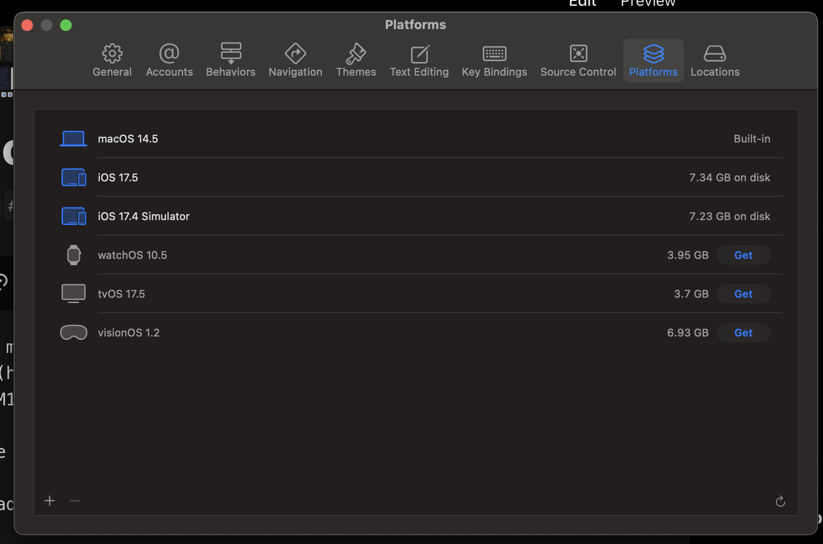The width and height of the screenshot is (823, 544).
Task: Click the Built-in status text
Action: point(752,139)
